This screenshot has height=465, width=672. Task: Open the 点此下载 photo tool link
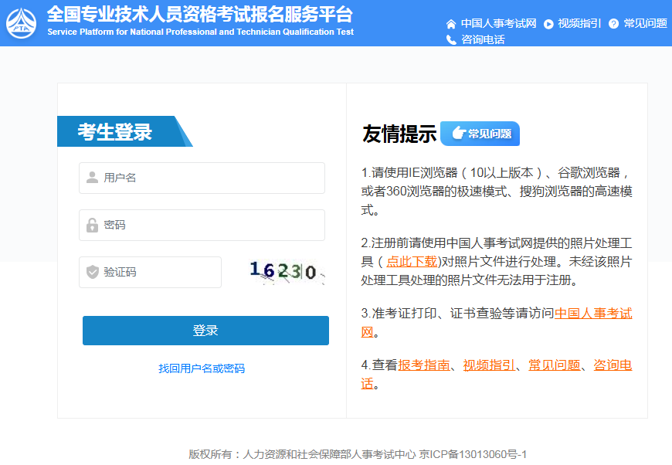pyautogui.click(x=412, y=261)
